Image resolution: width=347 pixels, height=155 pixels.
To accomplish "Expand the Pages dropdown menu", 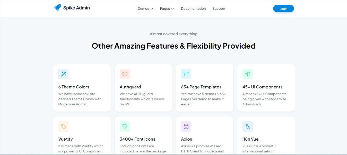I will pos(167,8).
